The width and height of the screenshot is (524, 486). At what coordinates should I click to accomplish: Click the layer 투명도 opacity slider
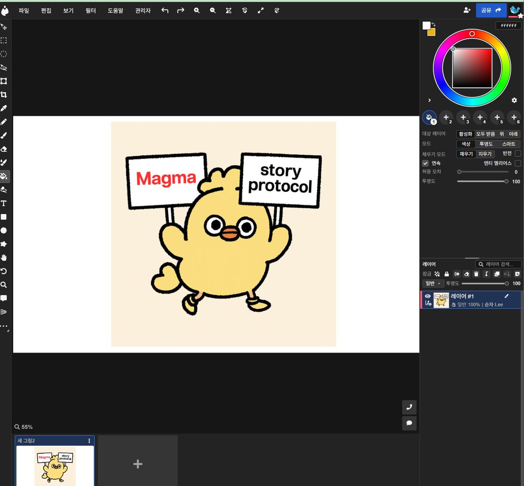coord(485,283)
